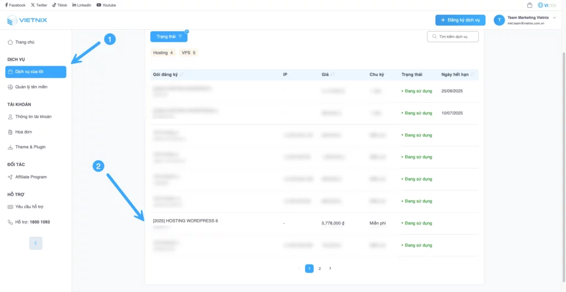
Task: Click the Tìm kiếm dịch vụ search field
Action: point(453,36)
